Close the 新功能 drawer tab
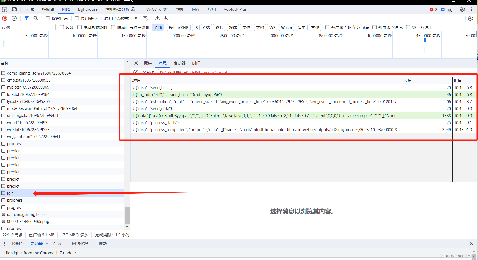 (x=47, y=244)
